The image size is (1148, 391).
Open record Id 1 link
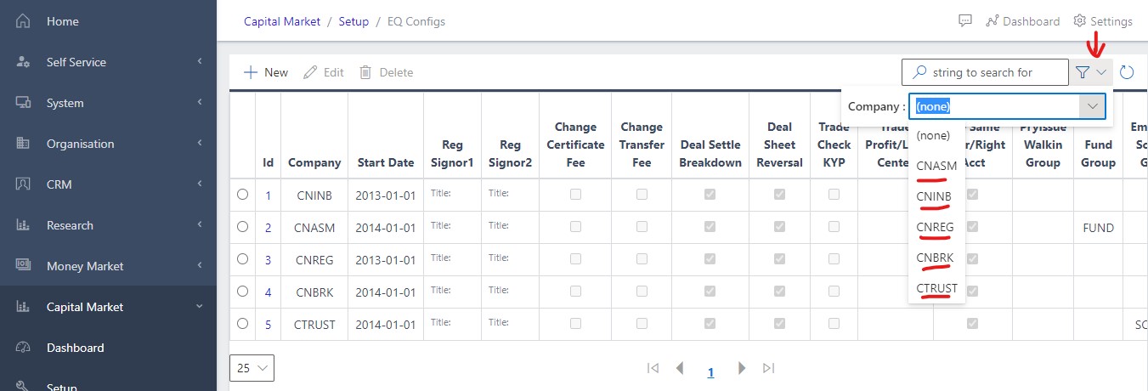point(268,195)
